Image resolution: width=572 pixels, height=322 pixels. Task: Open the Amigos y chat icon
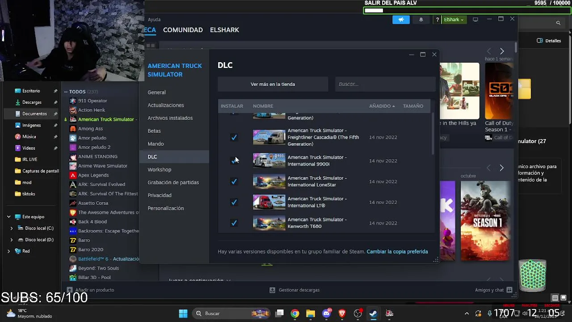pyautogui.click(x=509, y=290)
